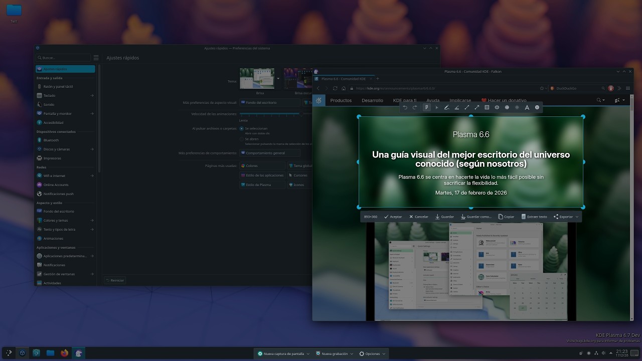Click 'Guardar como...' button
This screenshot has height=361, width=642.
[476, 217]
